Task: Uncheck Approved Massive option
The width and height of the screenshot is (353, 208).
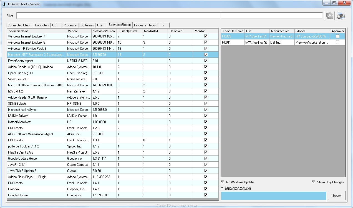Action: (x=223, y=188)
